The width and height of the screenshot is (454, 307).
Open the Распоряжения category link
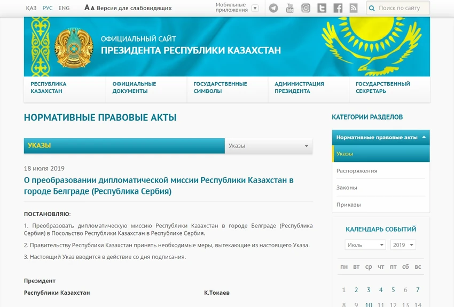[357, 171]
